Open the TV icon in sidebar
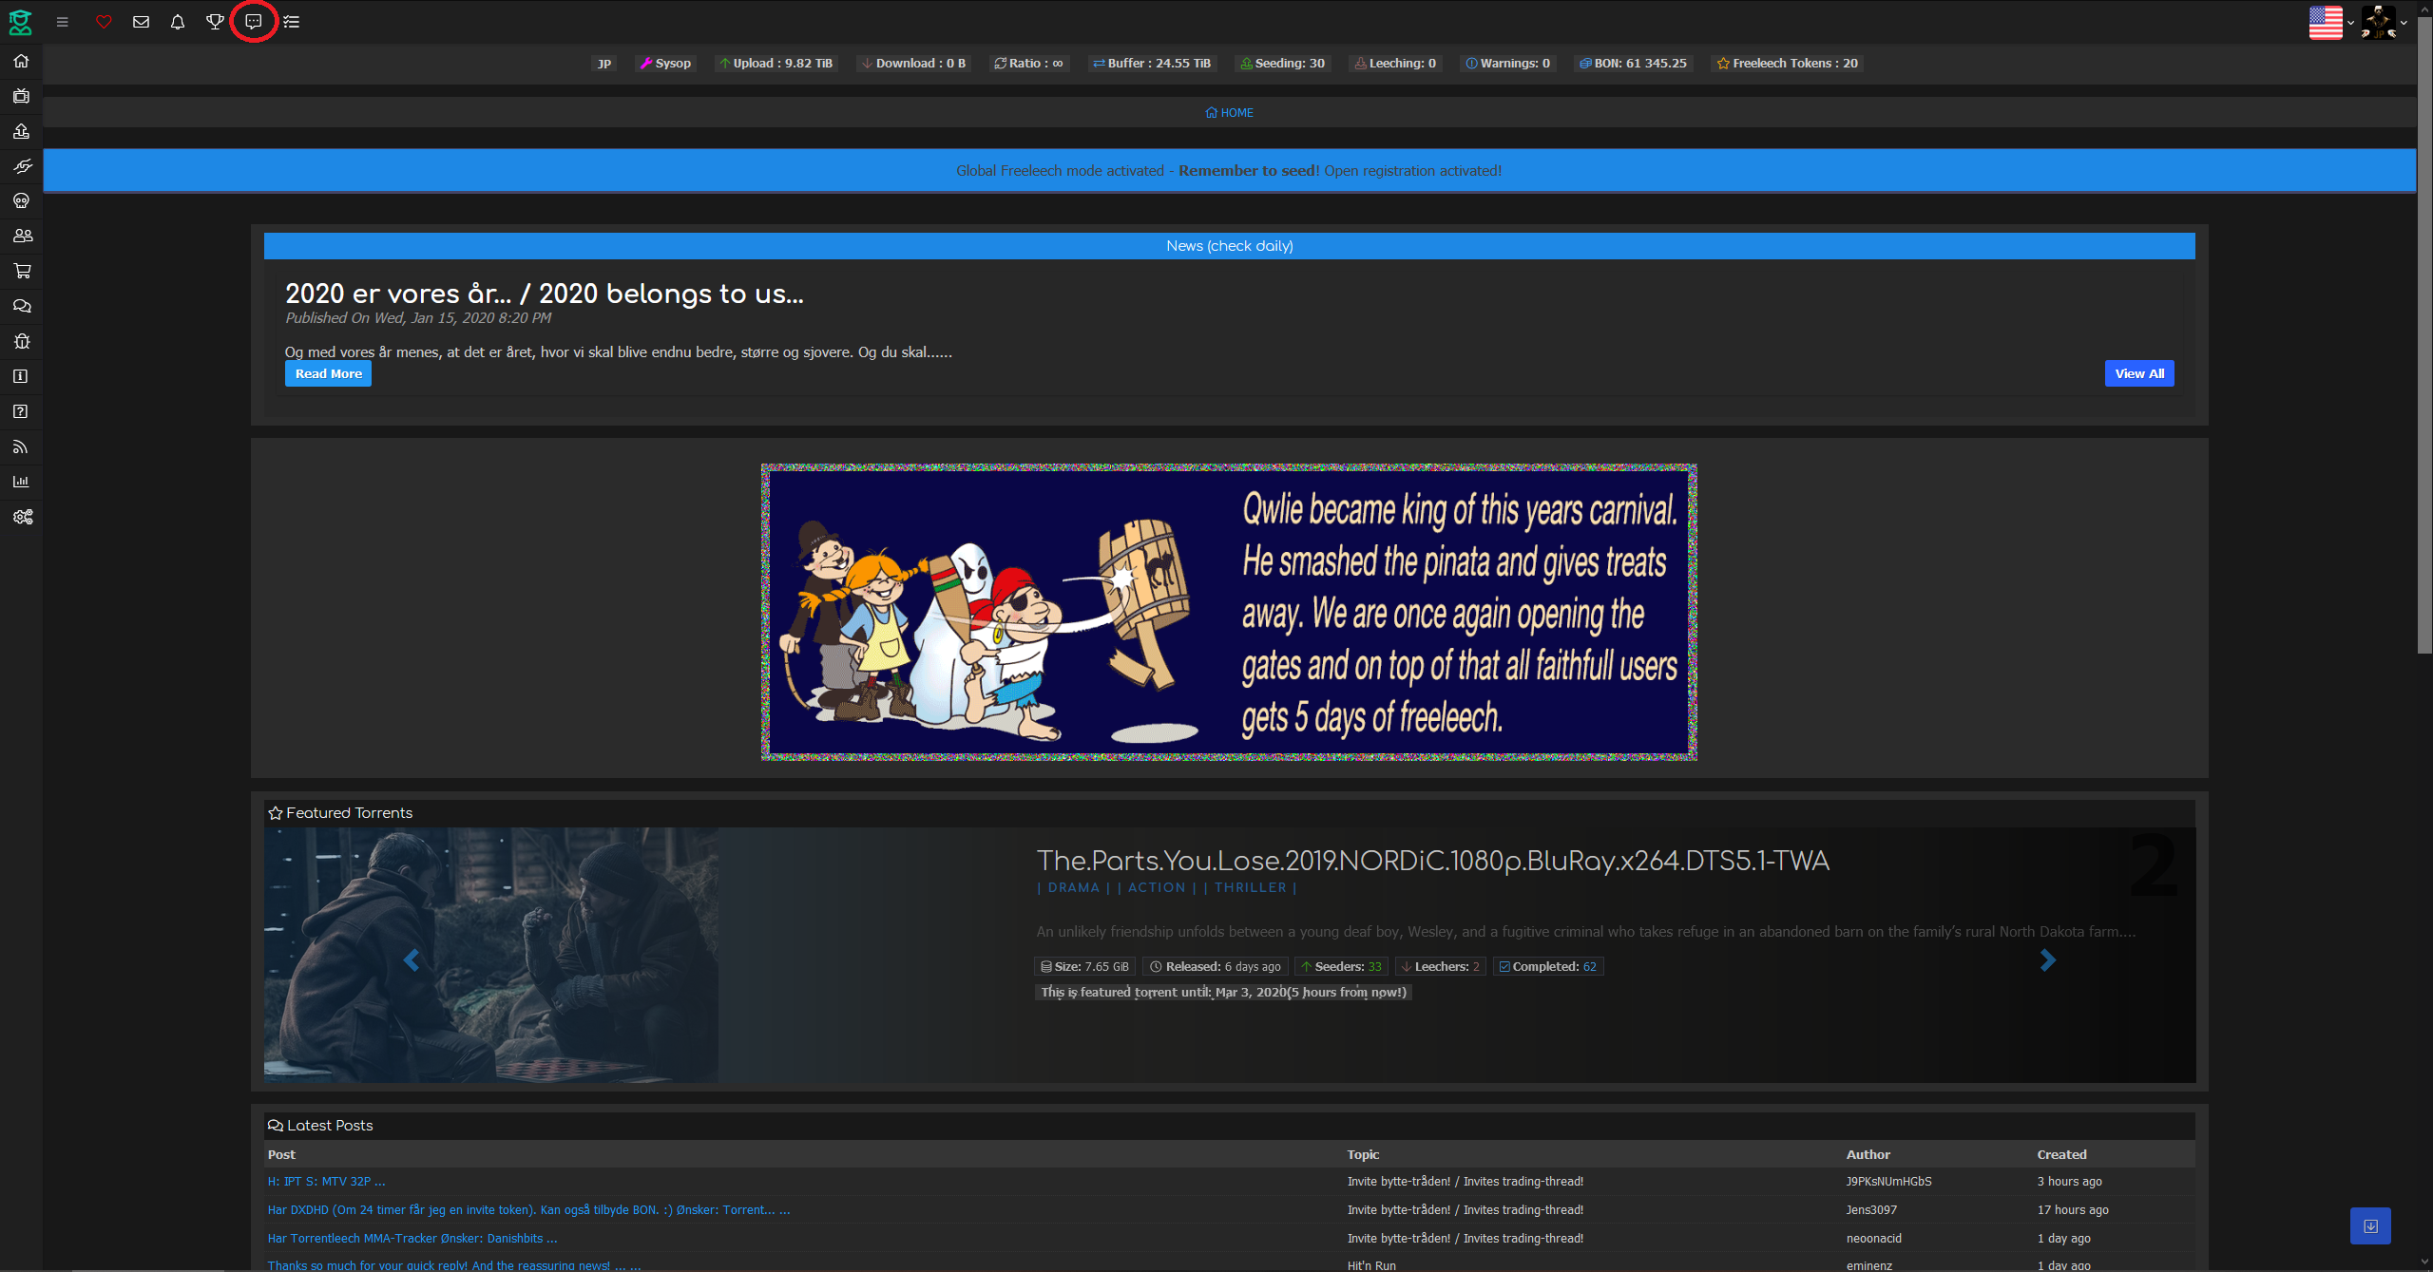 [22, 96]
